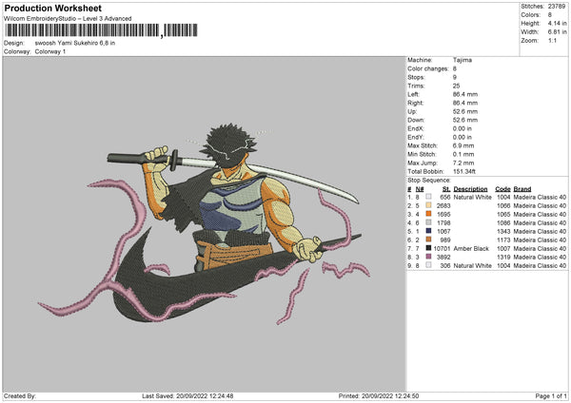571x403 pixels.
Task: Select the stitch count '10701'
Action: pyautogui.click(x=443, y=249)
